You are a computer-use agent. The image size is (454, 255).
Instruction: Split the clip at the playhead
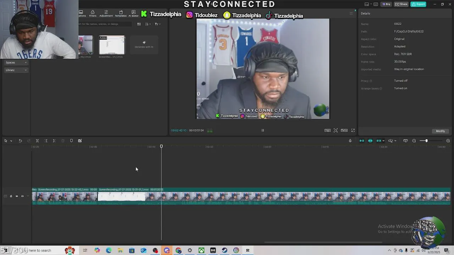coord(37,141)
